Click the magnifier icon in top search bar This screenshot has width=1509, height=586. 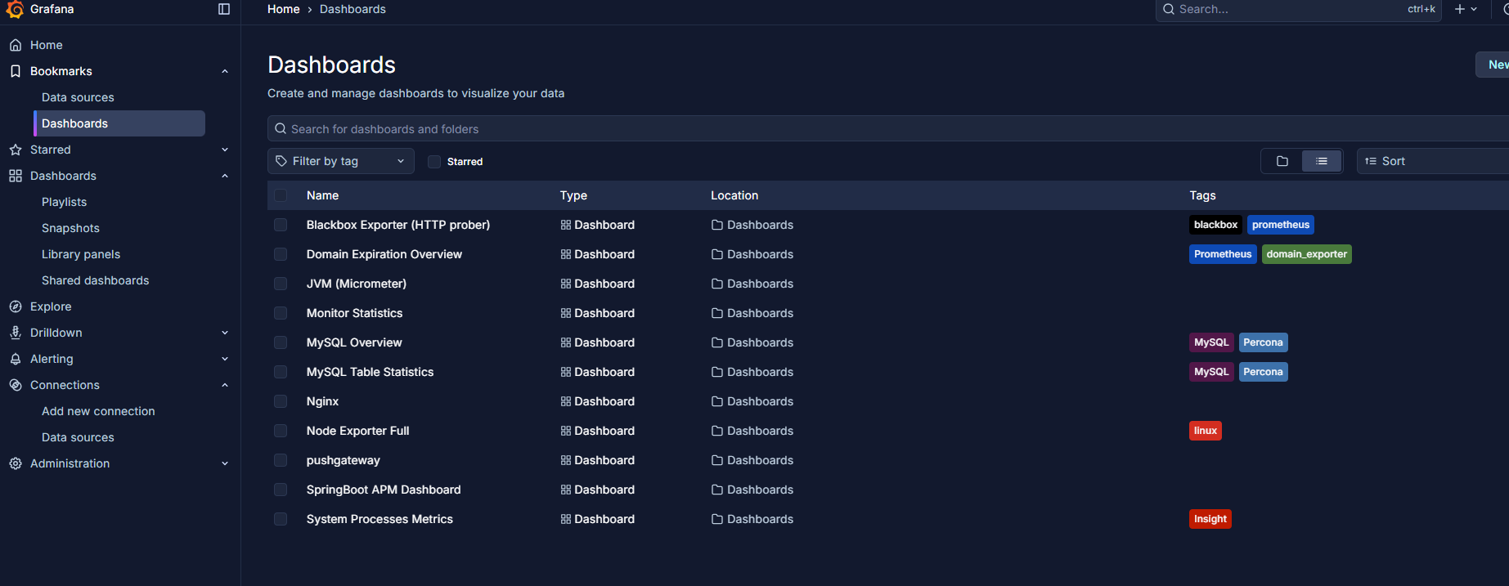[x=1170, y=9]
